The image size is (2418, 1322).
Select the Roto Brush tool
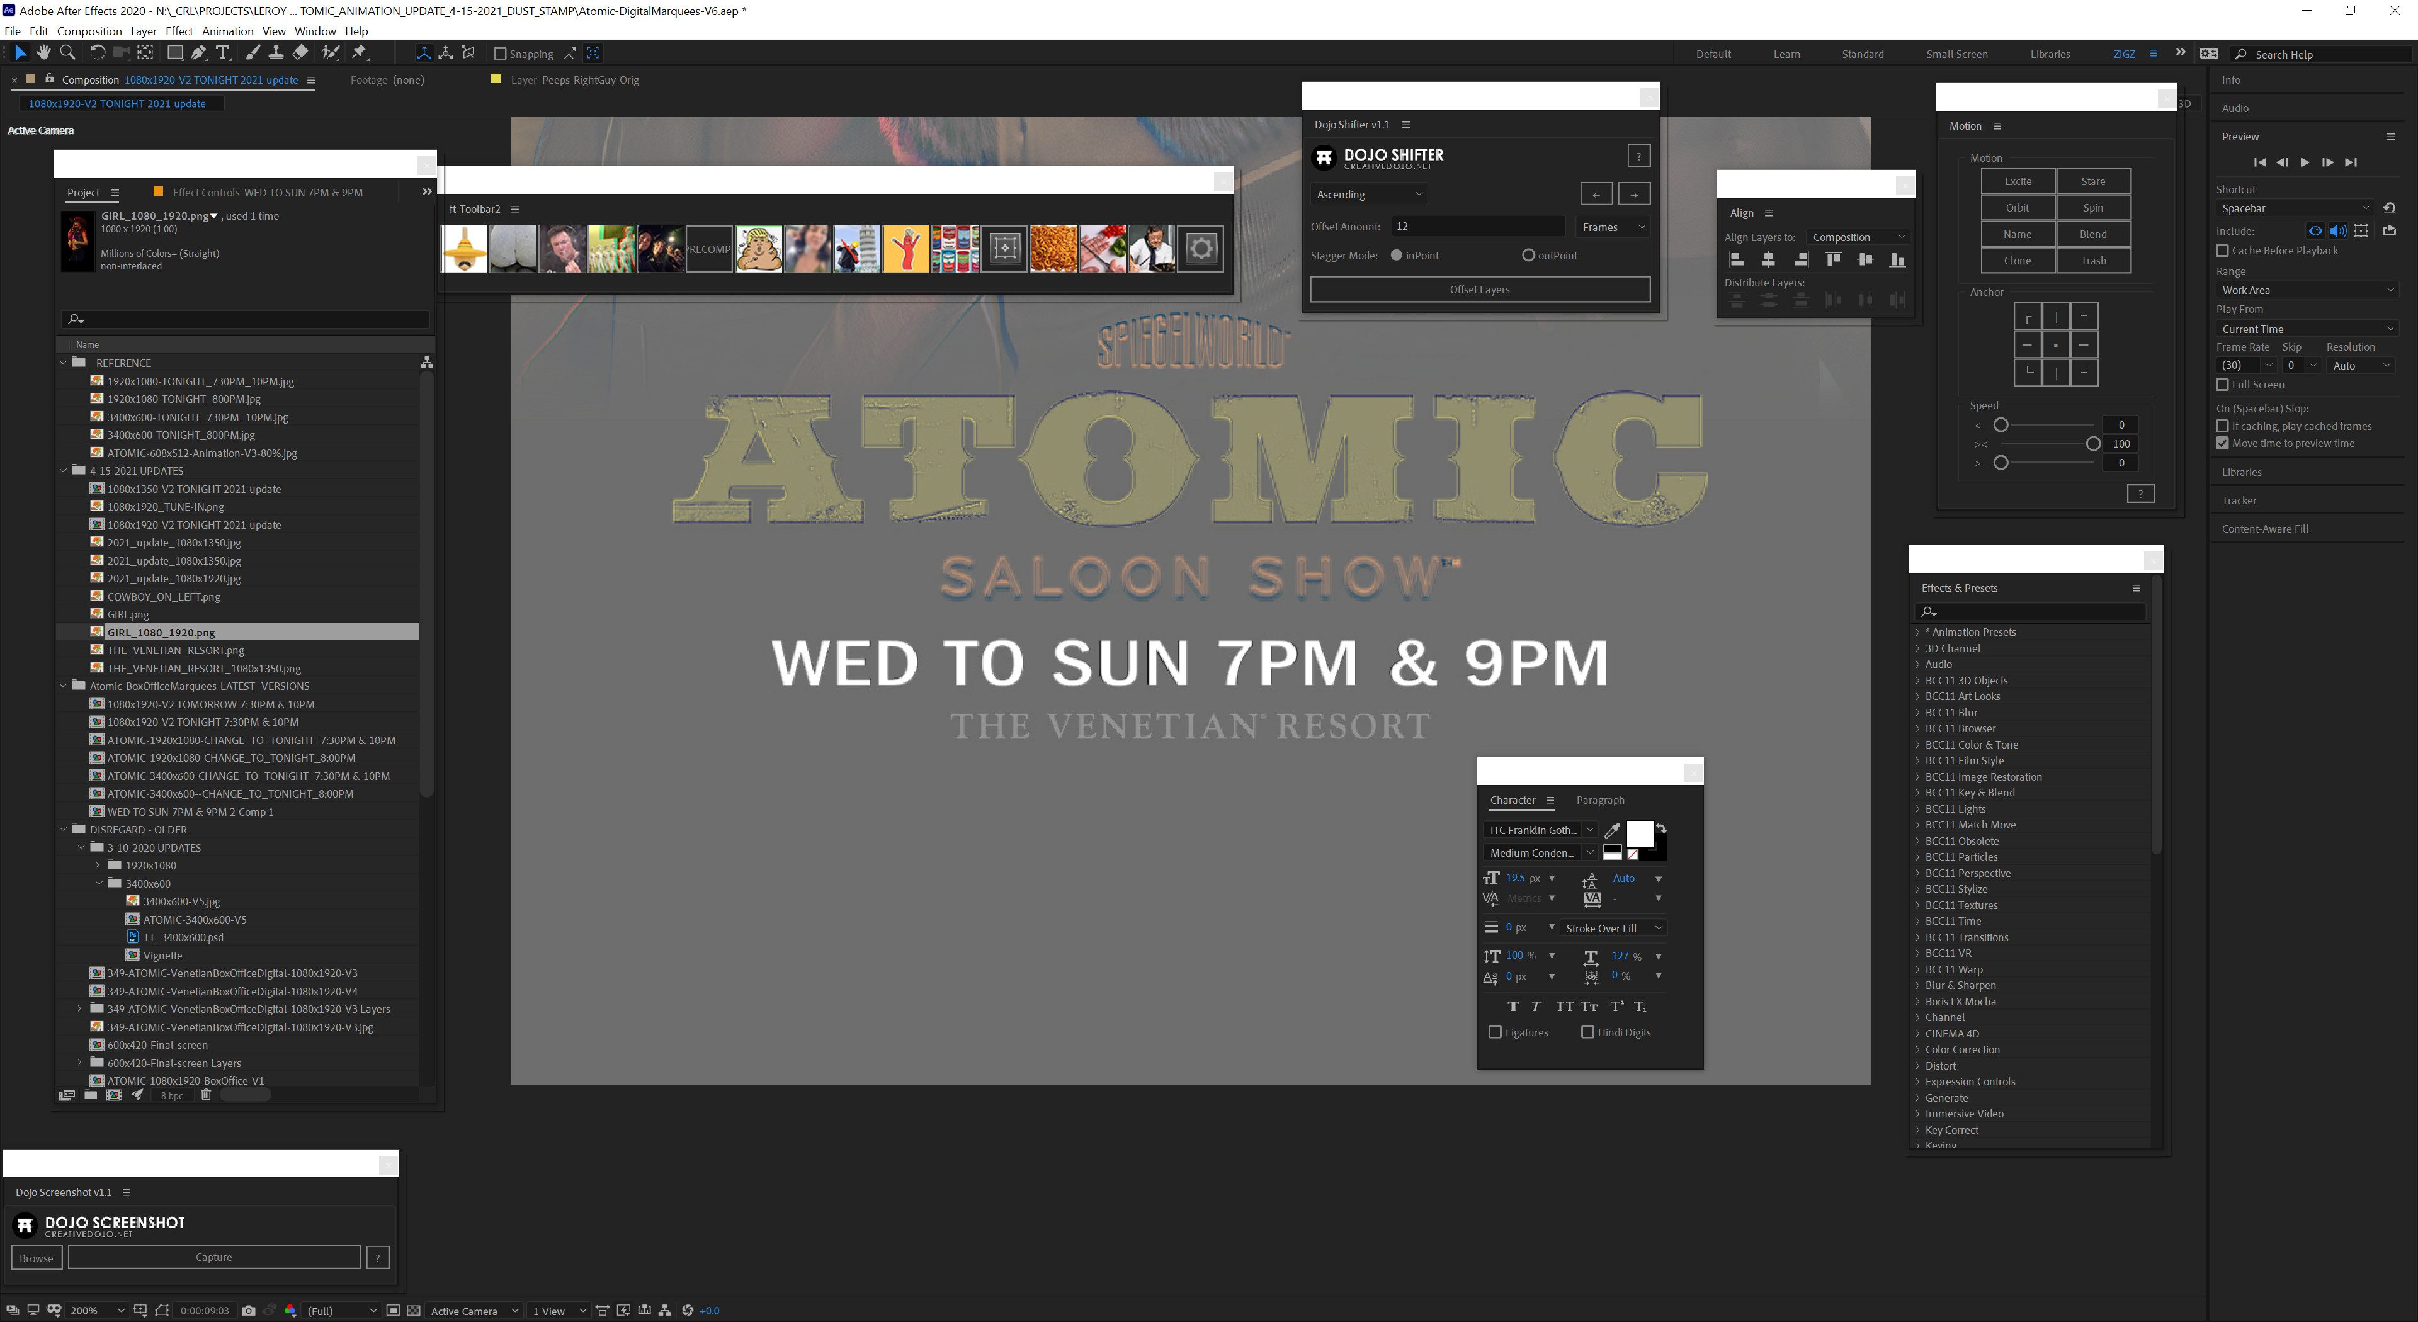point(331,54)
